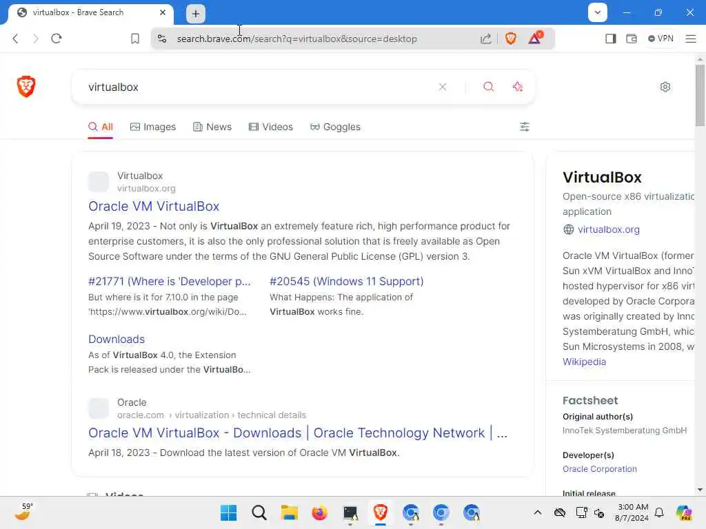Open the terminal app in the taskbar
706x529 pixels.
pos(350,512)
